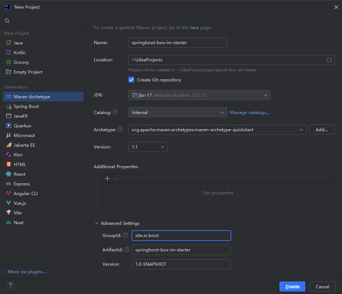Click the Cancel button
This screenshot has height=294, width=342.
point(322,286)
